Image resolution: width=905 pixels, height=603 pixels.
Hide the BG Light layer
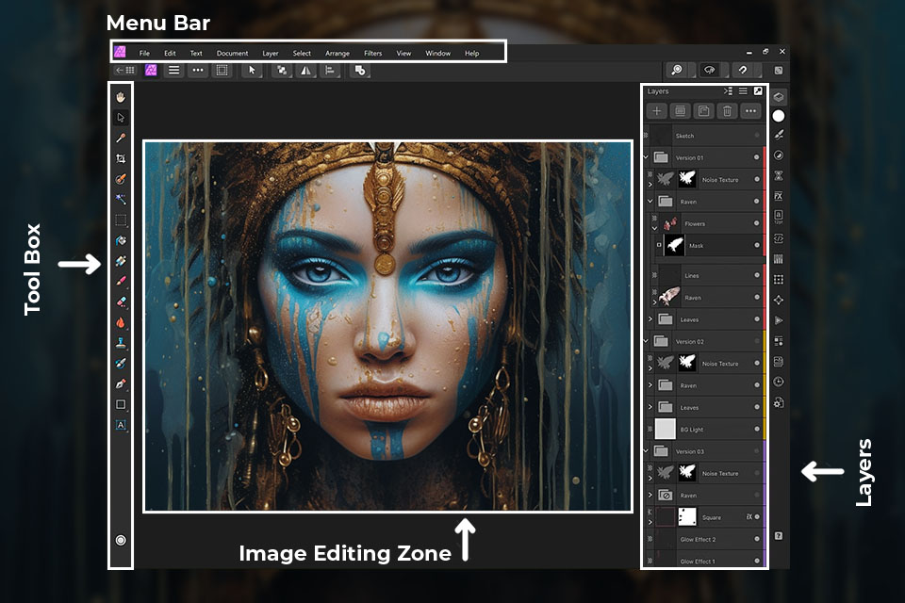757,430
